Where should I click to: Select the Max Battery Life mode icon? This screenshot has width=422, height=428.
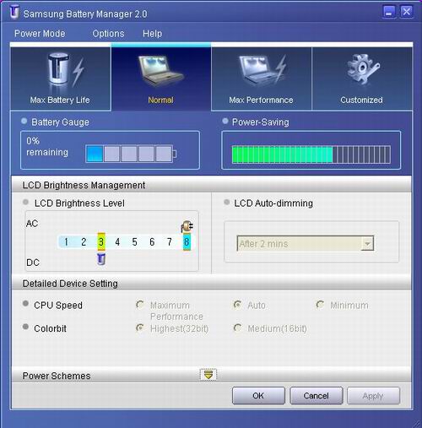coord(66,70)
